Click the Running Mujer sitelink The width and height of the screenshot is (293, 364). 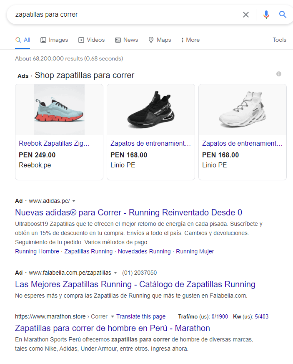coord(195,251)
